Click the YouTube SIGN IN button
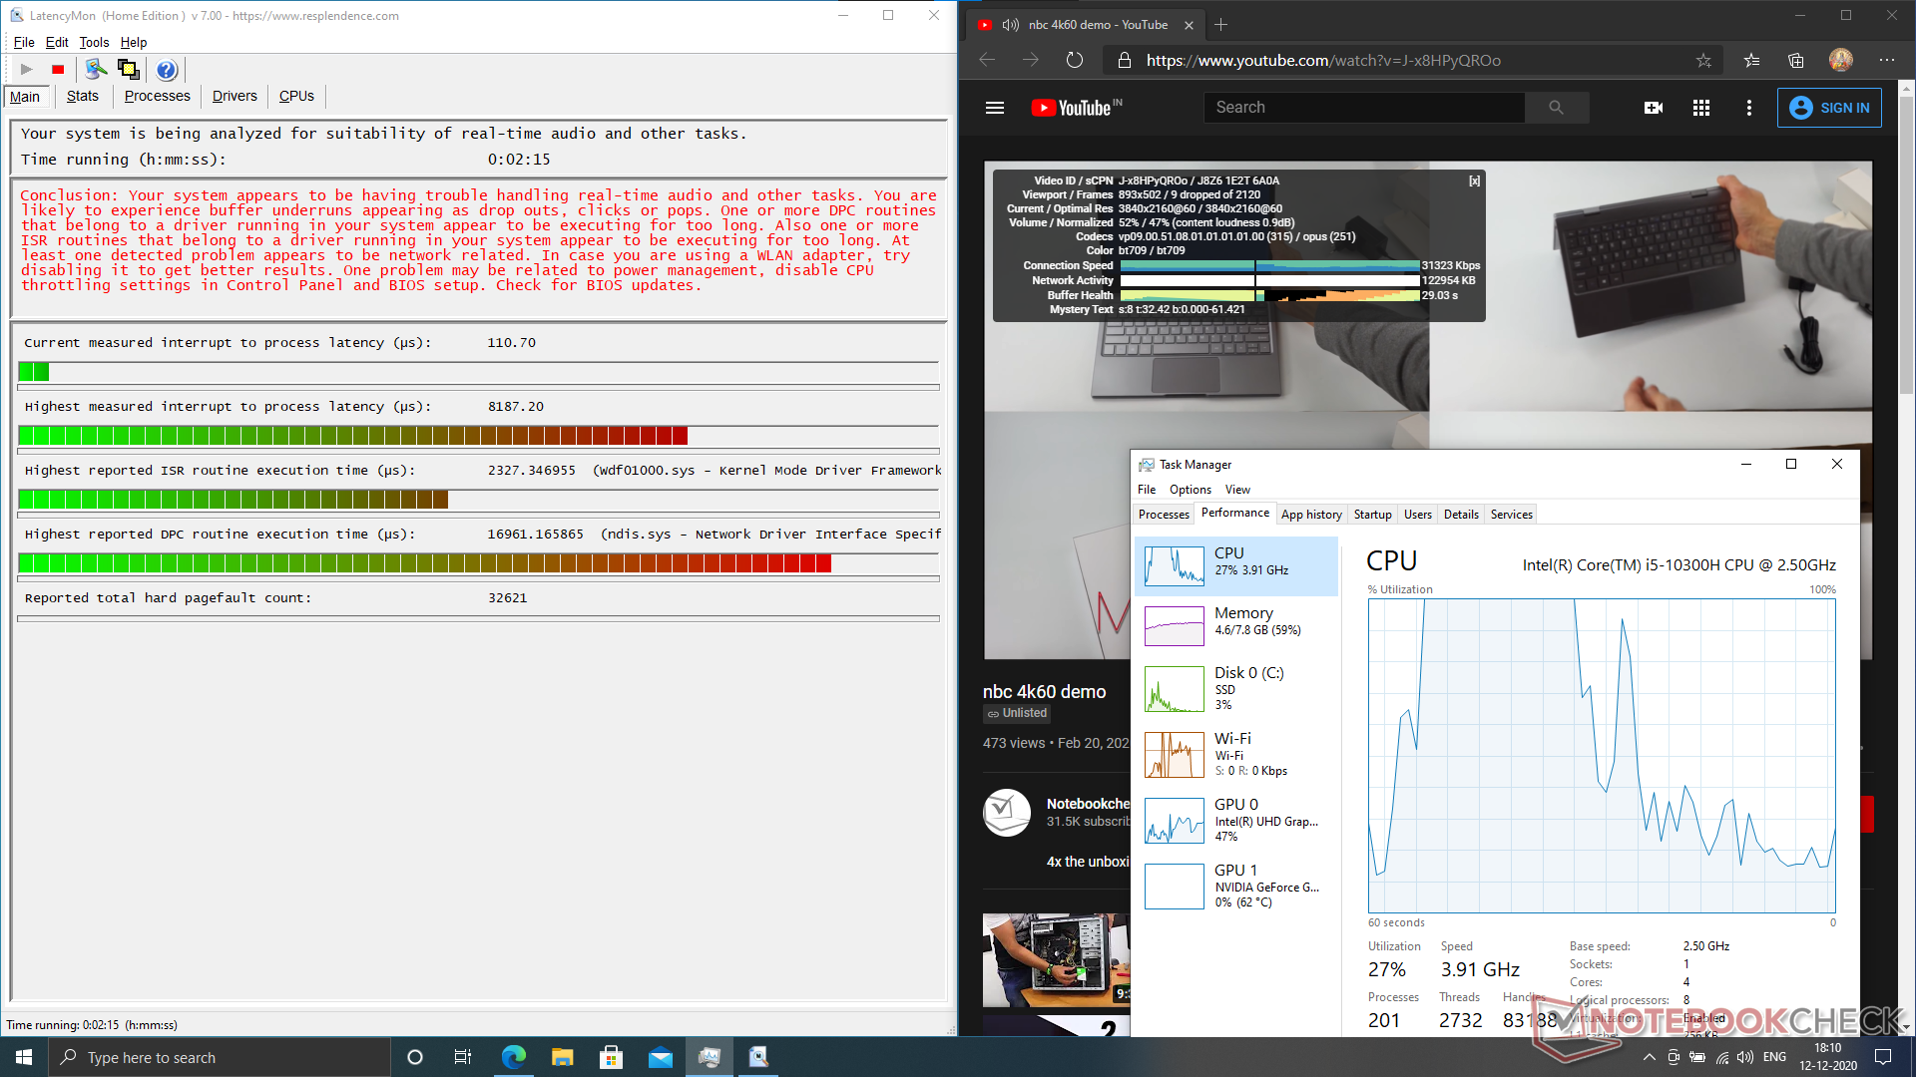This screenshot has width=1916, height=1077. 1829,108
